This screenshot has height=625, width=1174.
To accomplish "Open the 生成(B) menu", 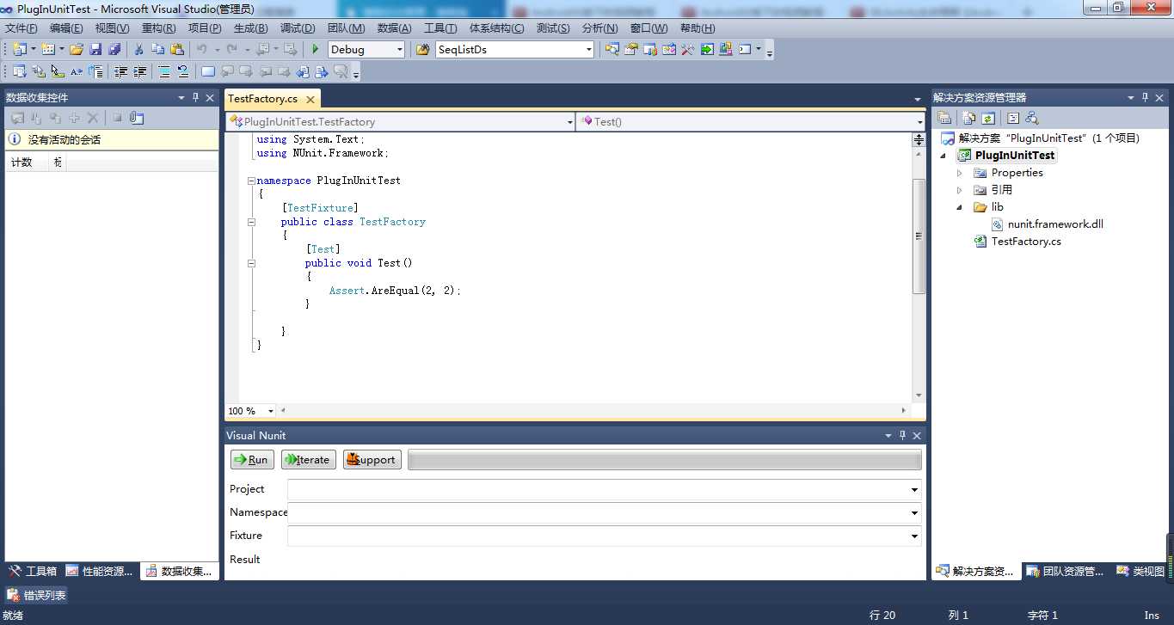I will point(250,28).
